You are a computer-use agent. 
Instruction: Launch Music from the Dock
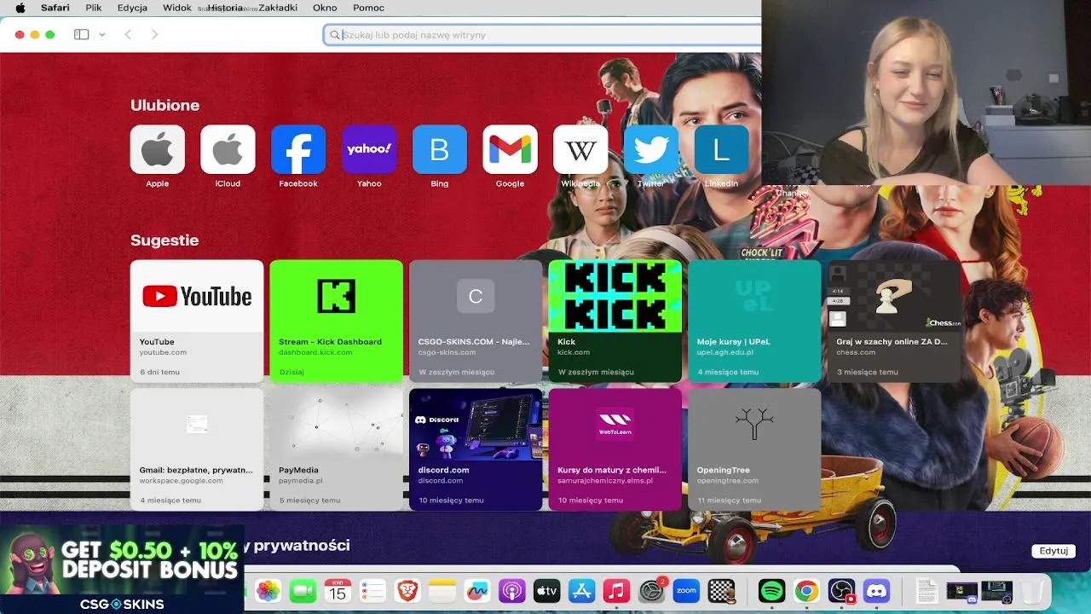tap(616, 591)
